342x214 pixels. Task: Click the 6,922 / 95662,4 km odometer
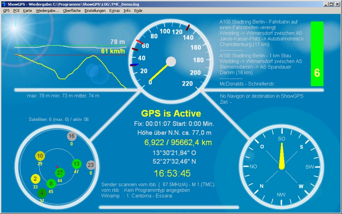[x=178, y=143]
